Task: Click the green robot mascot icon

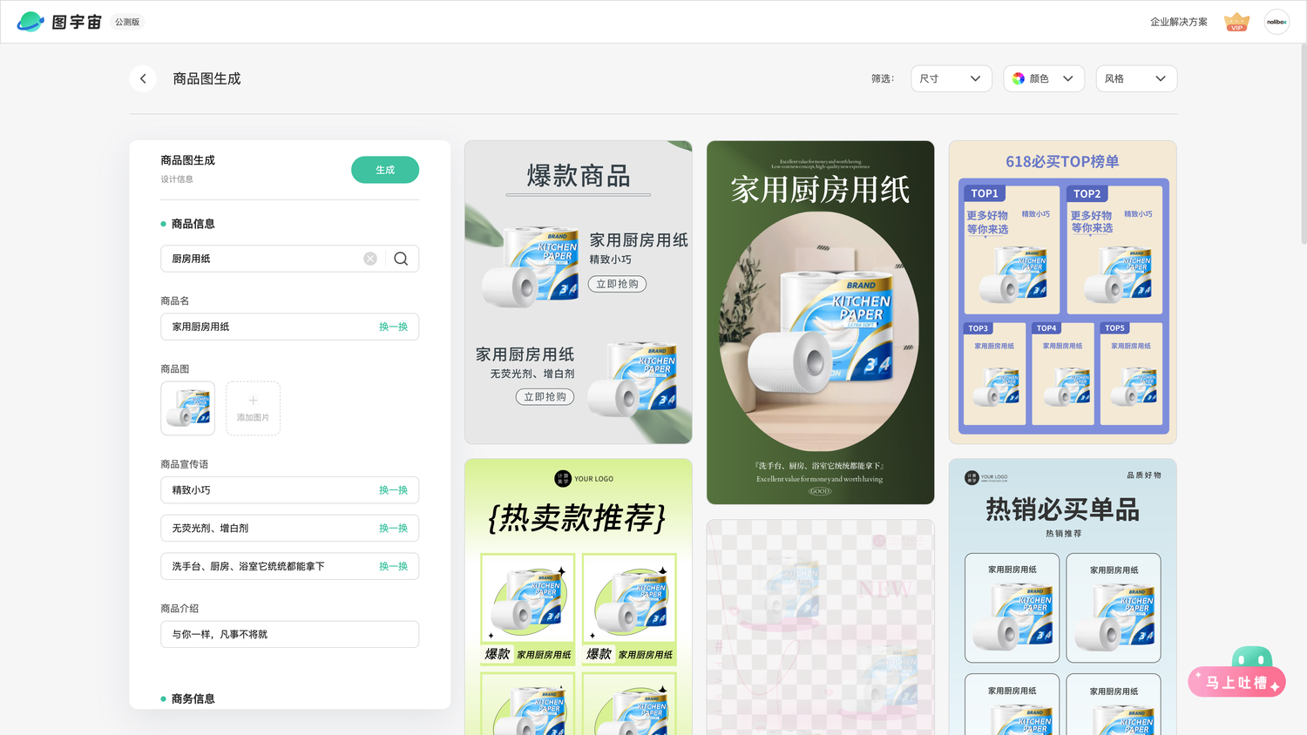Action: [1251, 658]
